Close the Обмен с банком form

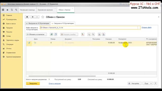tap(159, 17)
